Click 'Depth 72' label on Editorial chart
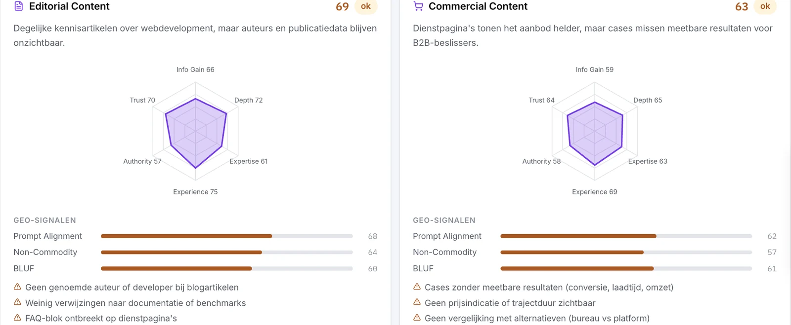This screenshot has height=325, width=791. (249, 100)
